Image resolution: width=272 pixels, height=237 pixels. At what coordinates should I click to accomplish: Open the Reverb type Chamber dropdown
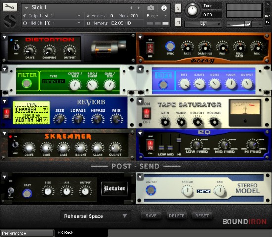coord(31,110)
